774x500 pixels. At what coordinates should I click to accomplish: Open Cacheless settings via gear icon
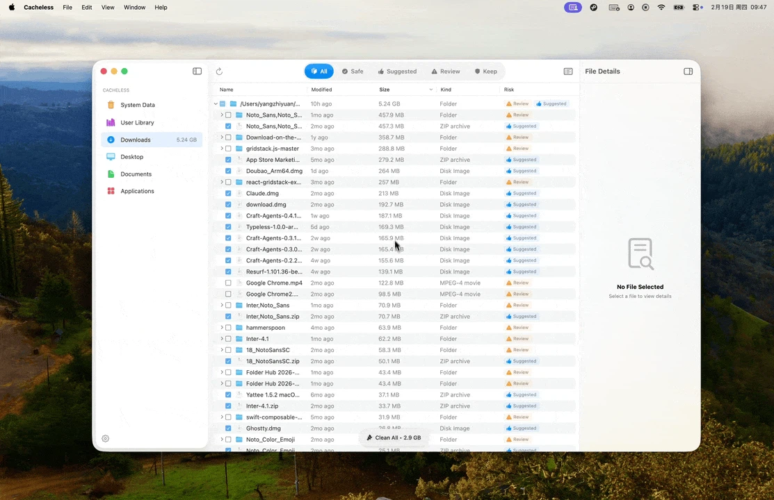[105, 438]
